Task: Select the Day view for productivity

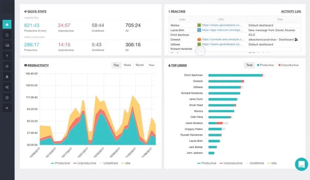Action: pyautogui.click(x=116, y=65)
